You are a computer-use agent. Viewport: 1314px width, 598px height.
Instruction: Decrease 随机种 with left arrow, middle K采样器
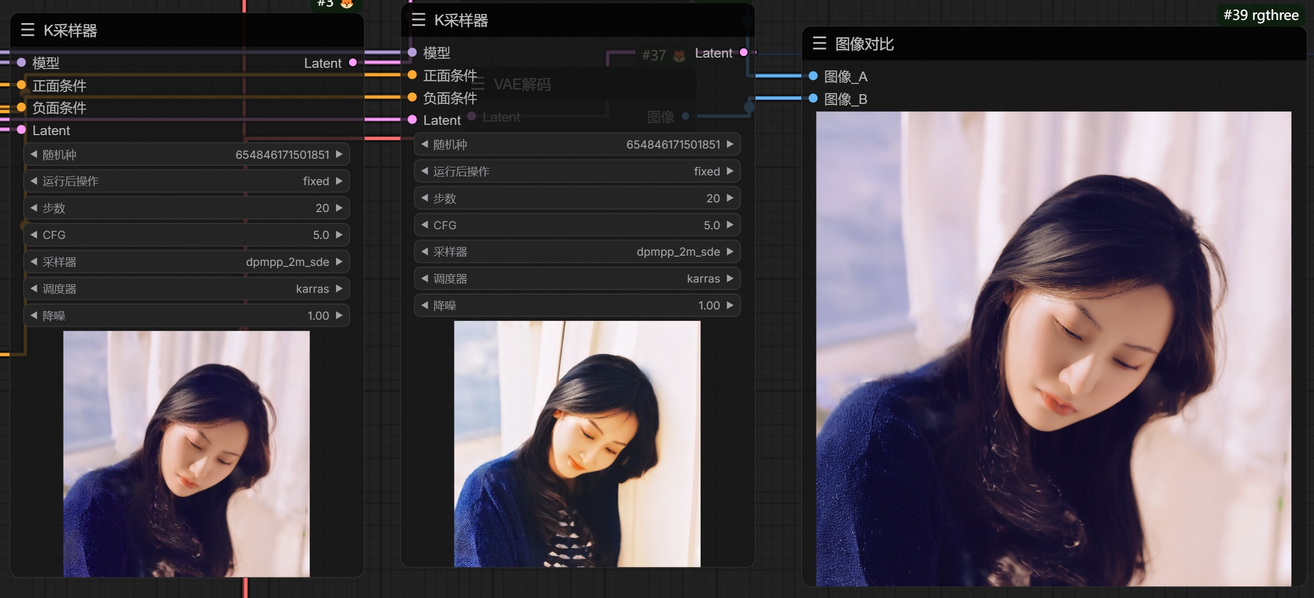tap(424, 144)
